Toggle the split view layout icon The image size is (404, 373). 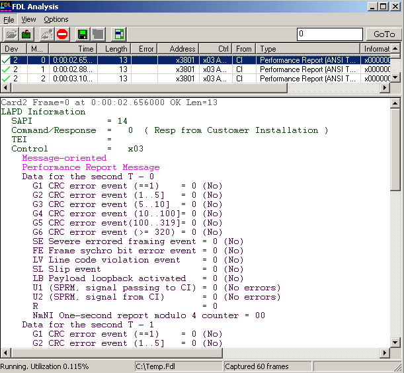pyautogui.click(x=119, y=34)
